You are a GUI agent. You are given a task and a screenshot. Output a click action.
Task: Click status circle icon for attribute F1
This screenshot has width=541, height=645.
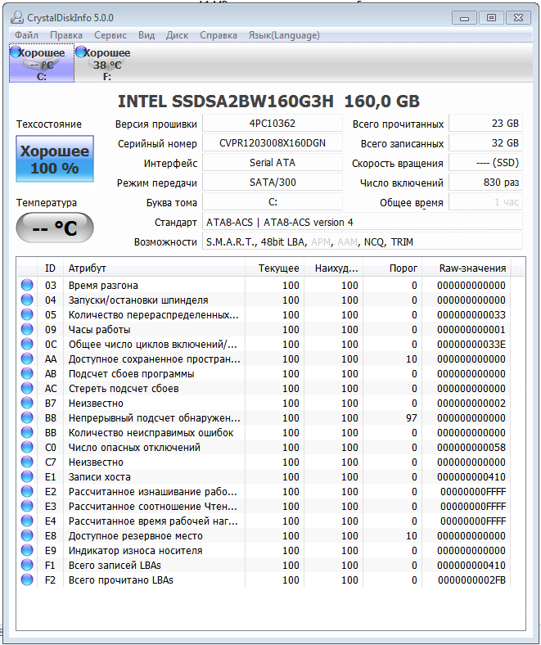click(27, 566)
